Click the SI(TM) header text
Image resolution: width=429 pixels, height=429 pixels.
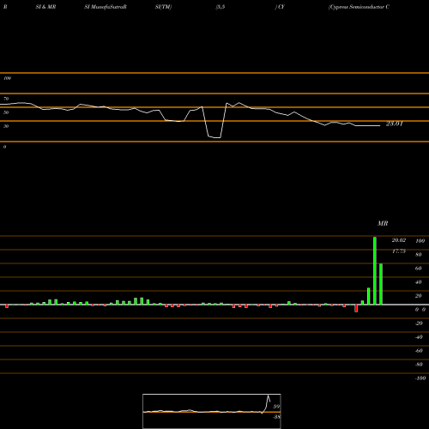tap(163, 7)
